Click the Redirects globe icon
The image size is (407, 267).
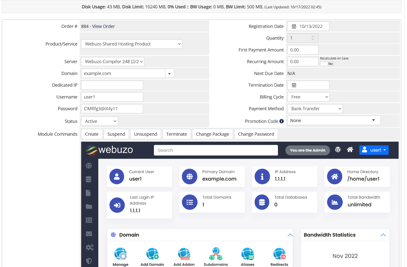(279, 254)
